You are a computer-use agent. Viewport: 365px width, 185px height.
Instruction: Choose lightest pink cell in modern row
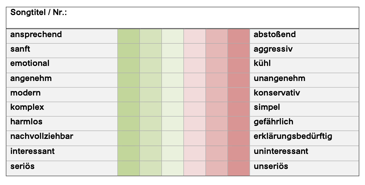point(195,95)
